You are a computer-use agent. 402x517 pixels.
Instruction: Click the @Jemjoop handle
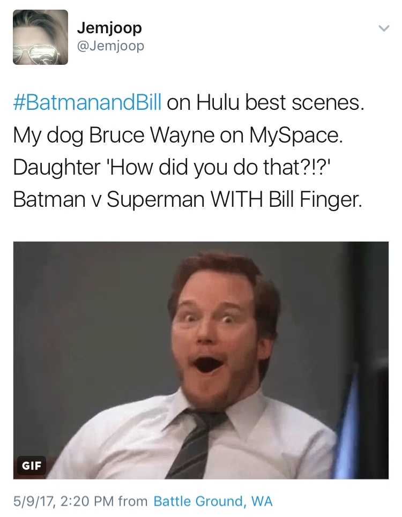110,46
